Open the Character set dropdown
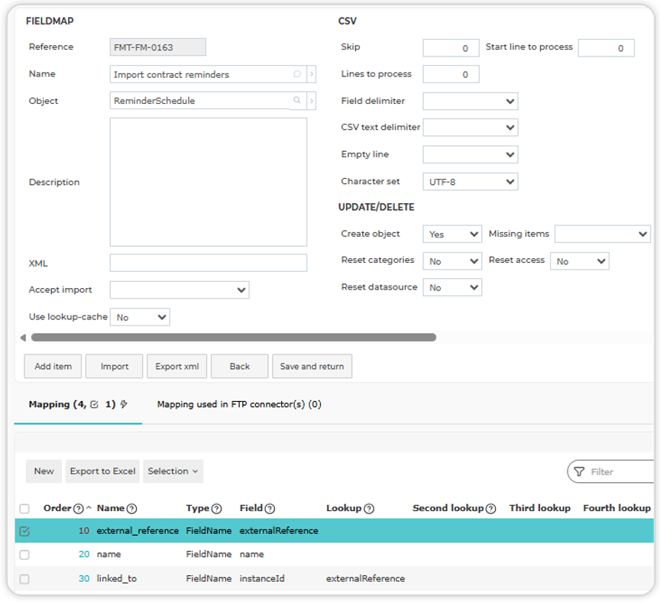660x602 pixels. (470, 182)
